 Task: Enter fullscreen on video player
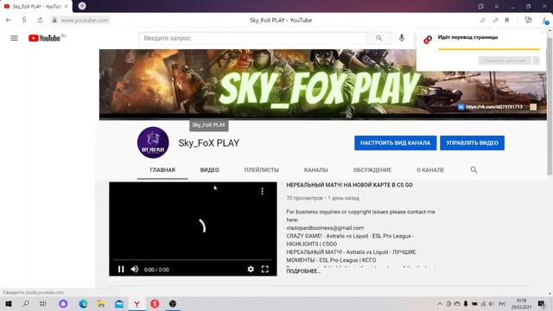tap(265, 270)
